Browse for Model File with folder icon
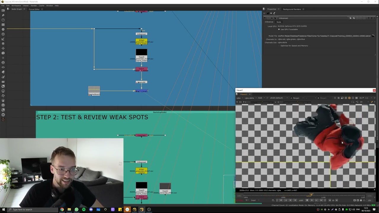Screen dimensions: 379x213 (373, 36)
